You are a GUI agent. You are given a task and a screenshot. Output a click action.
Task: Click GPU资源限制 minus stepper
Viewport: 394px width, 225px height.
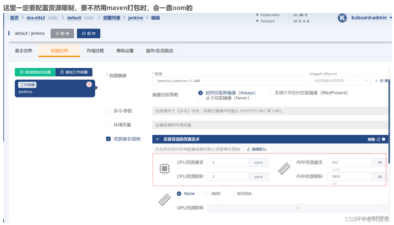(212, 208)
